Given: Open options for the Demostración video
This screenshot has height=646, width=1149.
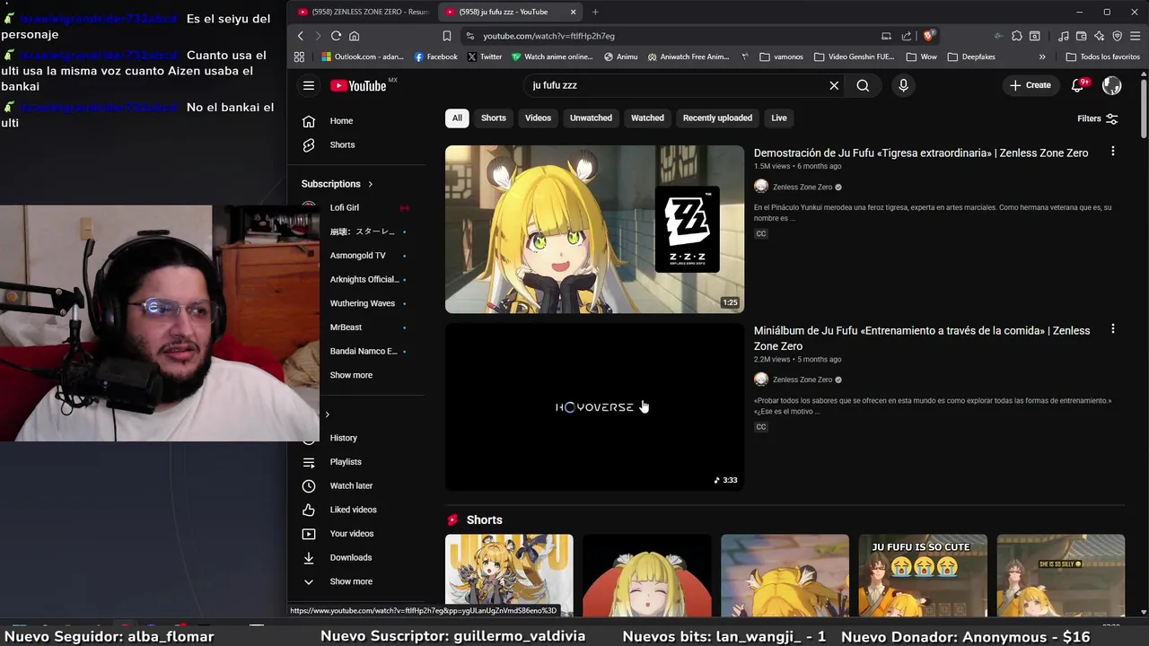Looking at the screenshot, I should (x=1113, y=152).
